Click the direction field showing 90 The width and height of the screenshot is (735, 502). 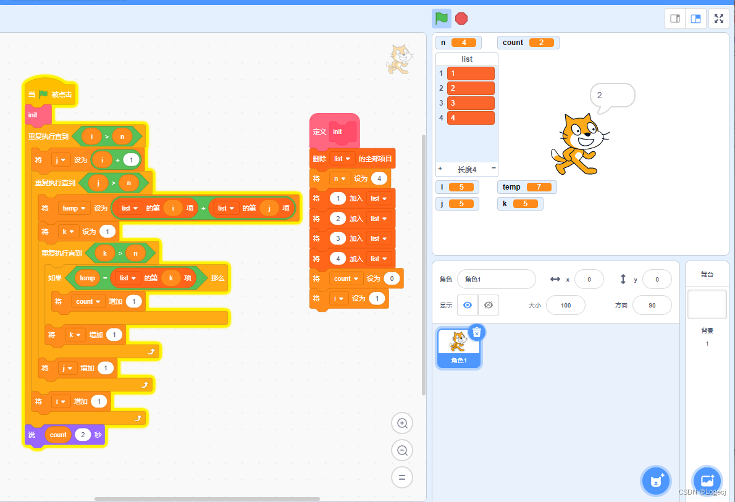(652, 305)
